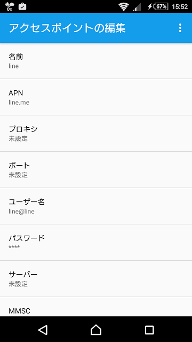This screenshot has height=342, width=192.
Task: Open the three-dot overflow menu
Action: click(x=180, y=28)
